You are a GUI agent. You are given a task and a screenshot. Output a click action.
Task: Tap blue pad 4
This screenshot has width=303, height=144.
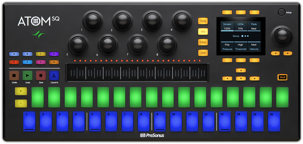click(79, 121)
